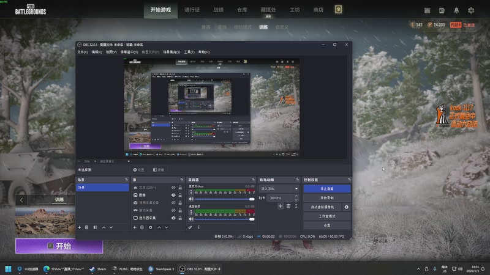Toggle lock on 显示器采集 source

(180, 218)
